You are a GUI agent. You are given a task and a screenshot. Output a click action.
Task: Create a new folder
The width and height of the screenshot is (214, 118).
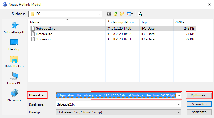[x=122, y=14]
